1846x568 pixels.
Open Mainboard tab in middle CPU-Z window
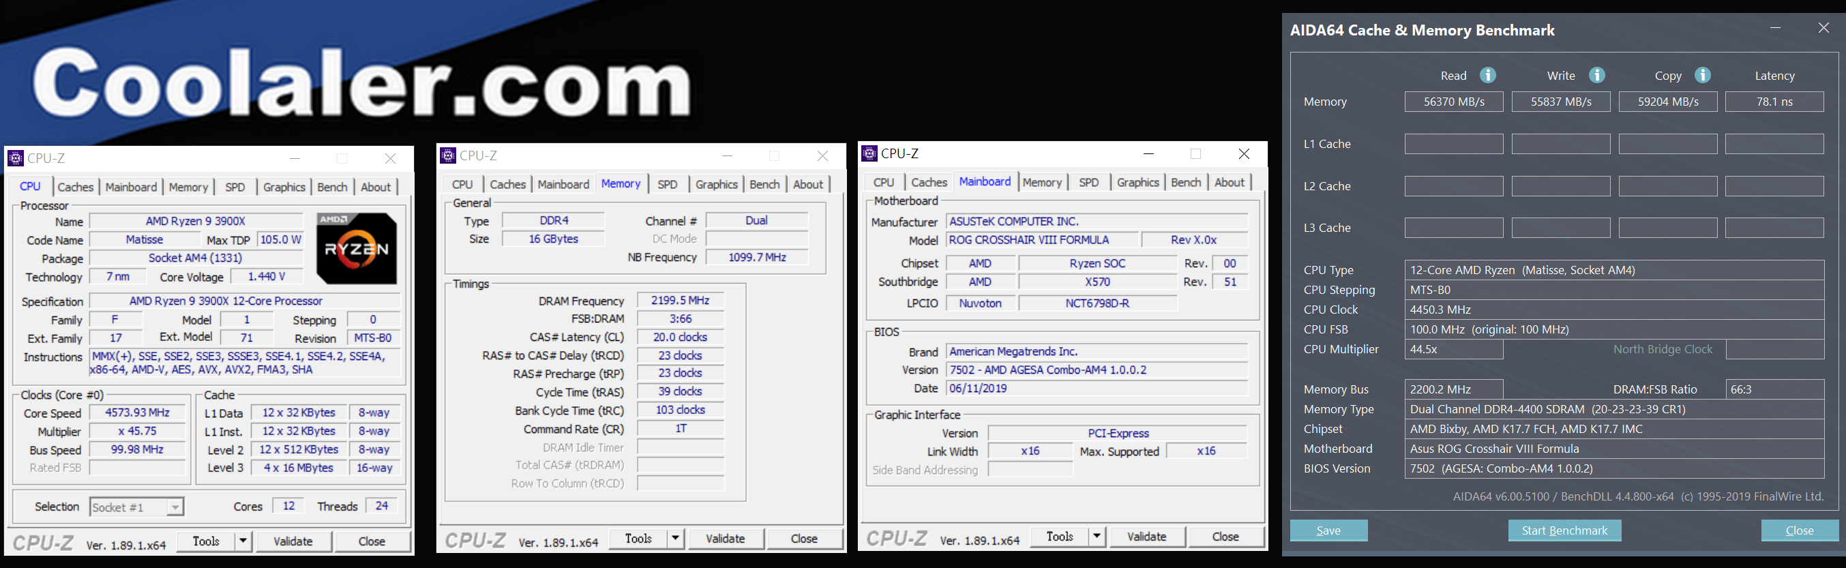[563, 184]
